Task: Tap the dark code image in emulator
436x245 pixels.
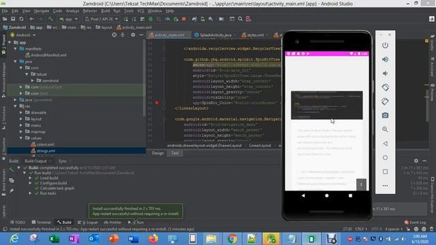Action: [327, 105]
